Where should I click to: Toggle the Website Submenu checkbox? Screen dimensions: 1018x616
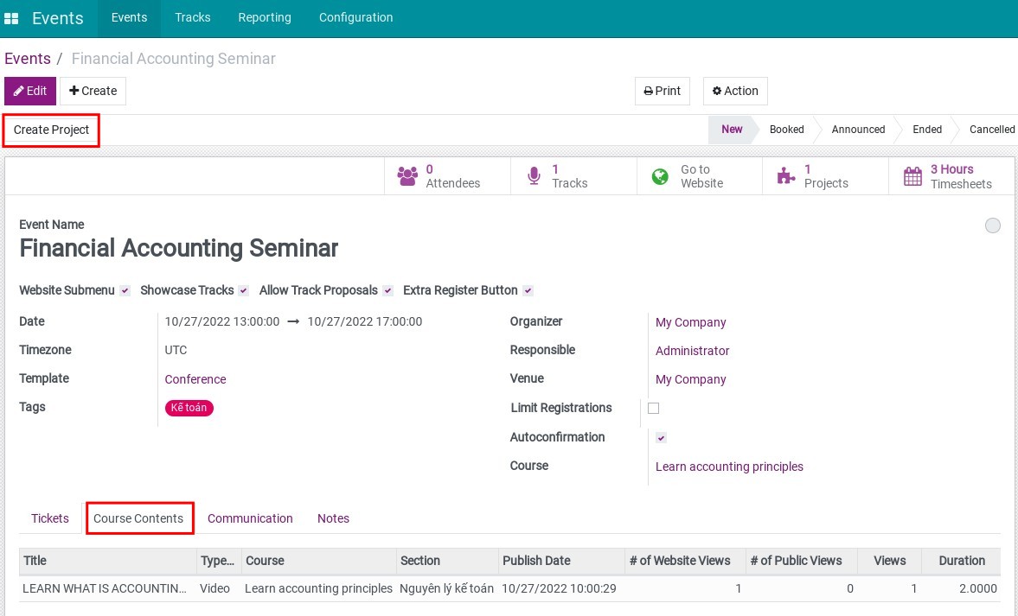click(125, 291)
